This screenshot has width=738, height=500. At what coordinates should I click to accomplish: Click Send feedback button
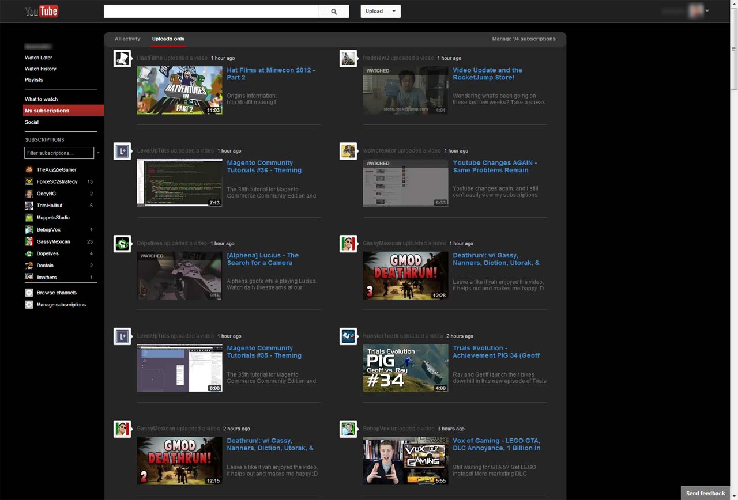705,493
